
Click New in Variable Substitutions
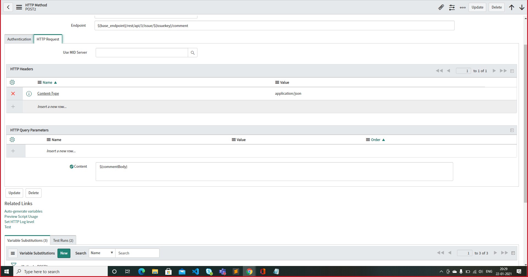[x=64, y=253]
